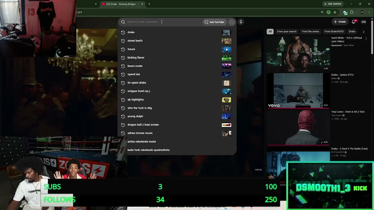The image size is (374, 210).
Task: Choose 'adrien broner music' suggestion
Action: pos(177,133)
